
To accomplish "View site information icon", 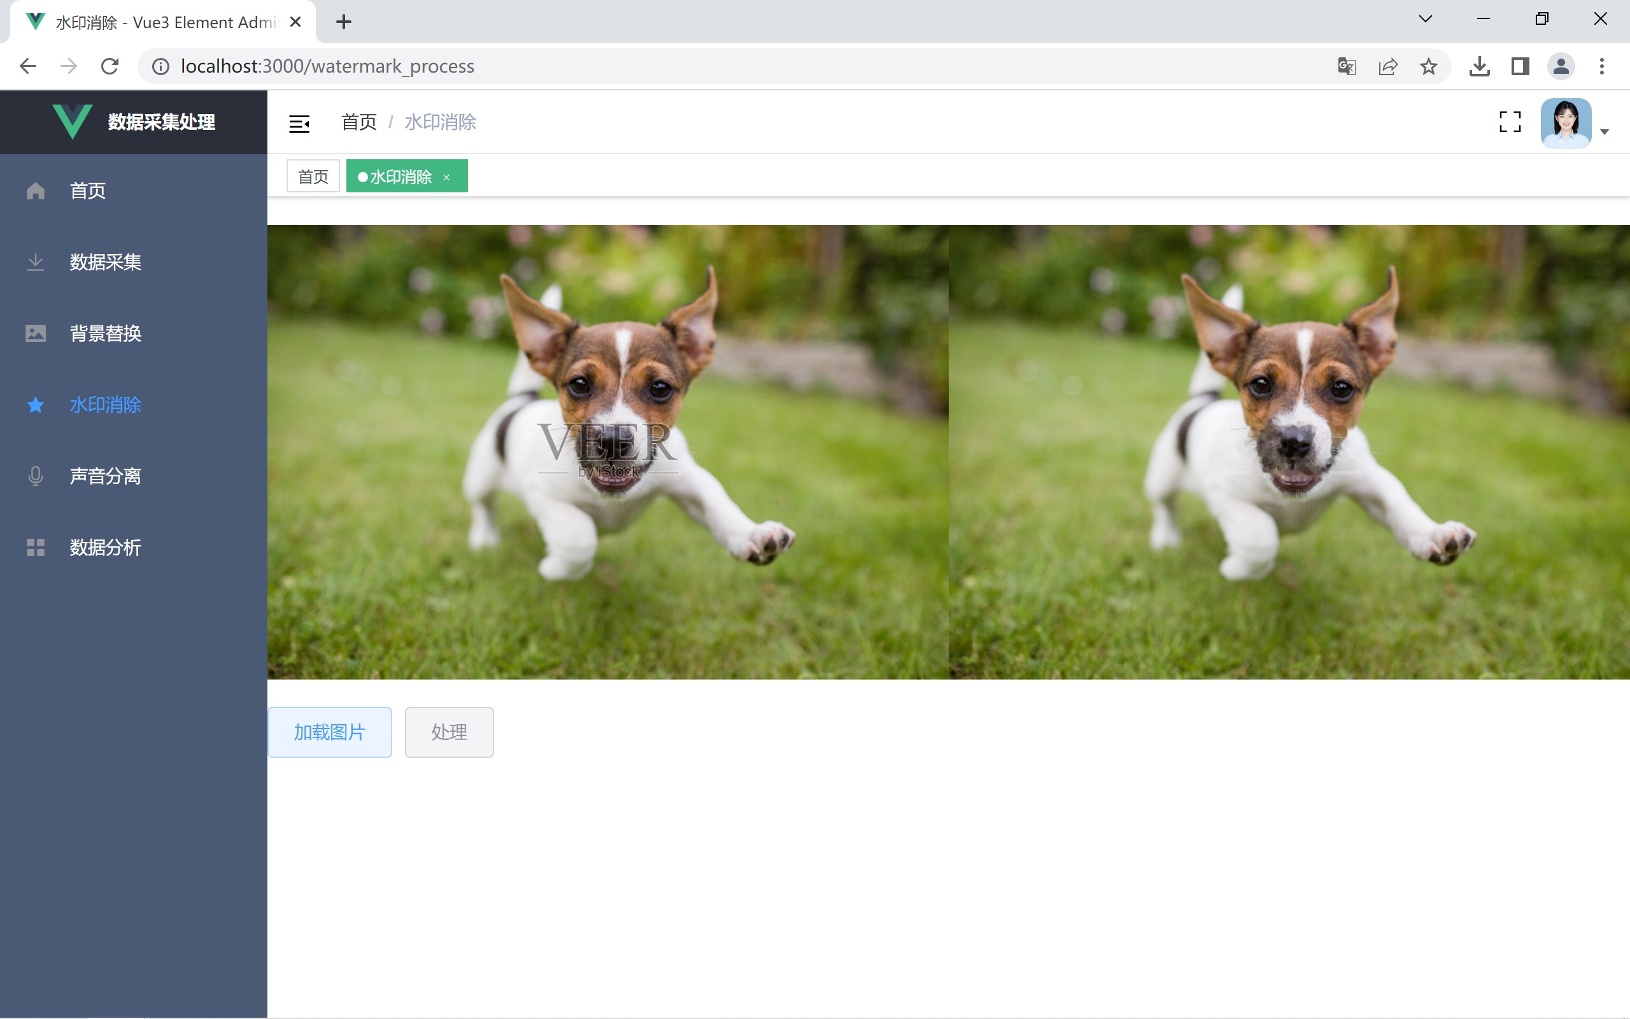I will click(160, 66).
